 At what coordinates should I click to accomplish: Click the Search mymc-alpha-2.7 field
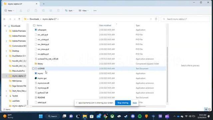185,19
